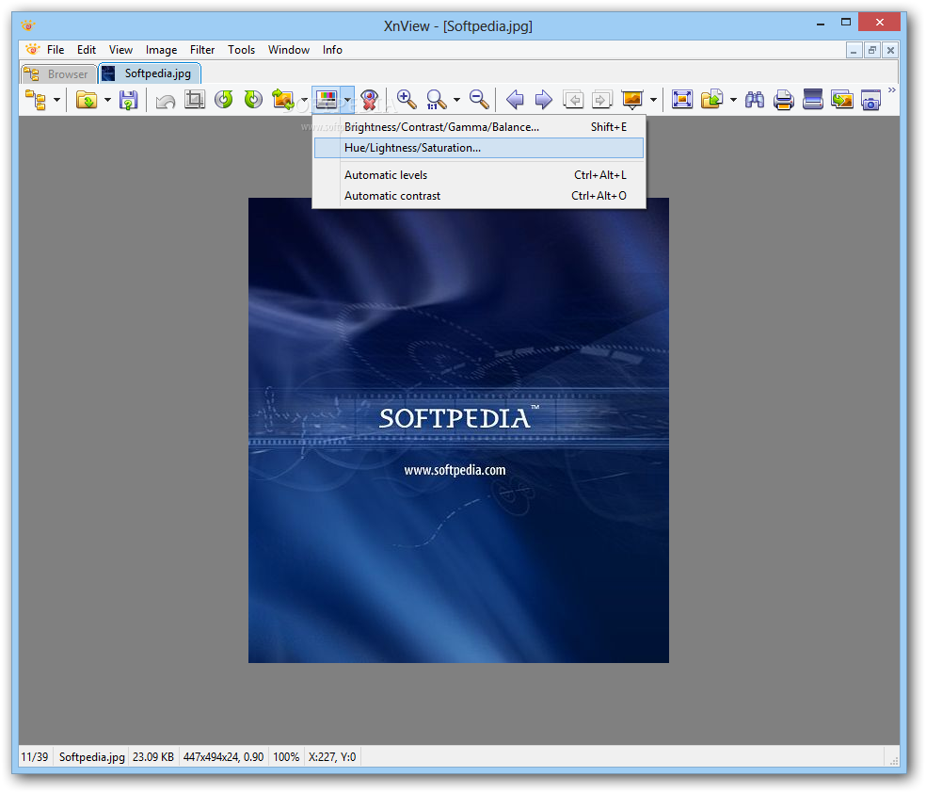Click the Save As floppy icon

[128, 100]
